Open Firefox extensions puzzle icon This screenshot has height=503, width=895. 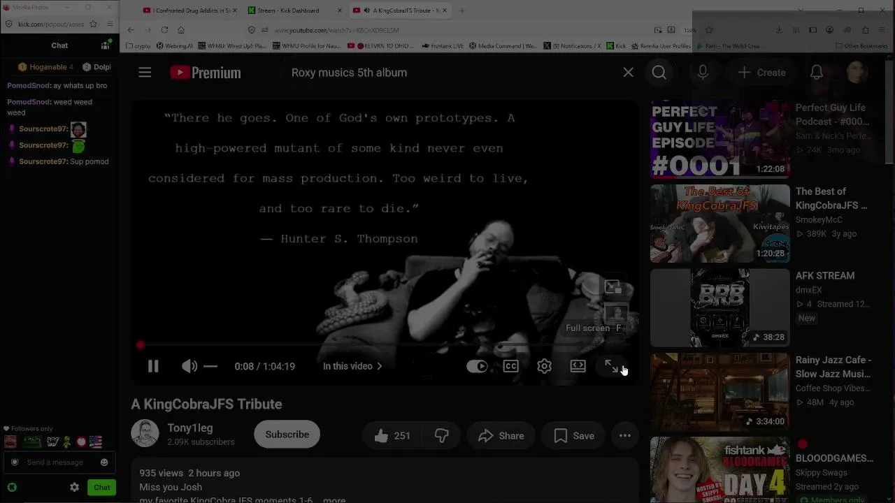tap(866, 30)
